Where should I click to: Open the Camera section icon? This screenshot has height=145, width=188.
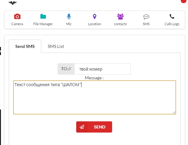coord(17,17)
